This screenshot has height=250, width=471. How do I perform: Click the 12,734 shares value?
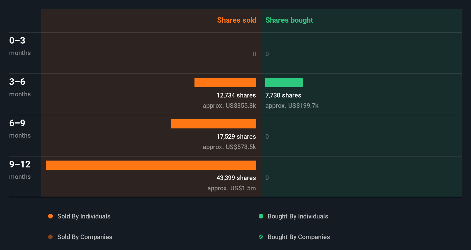click(x=236, y=95)
